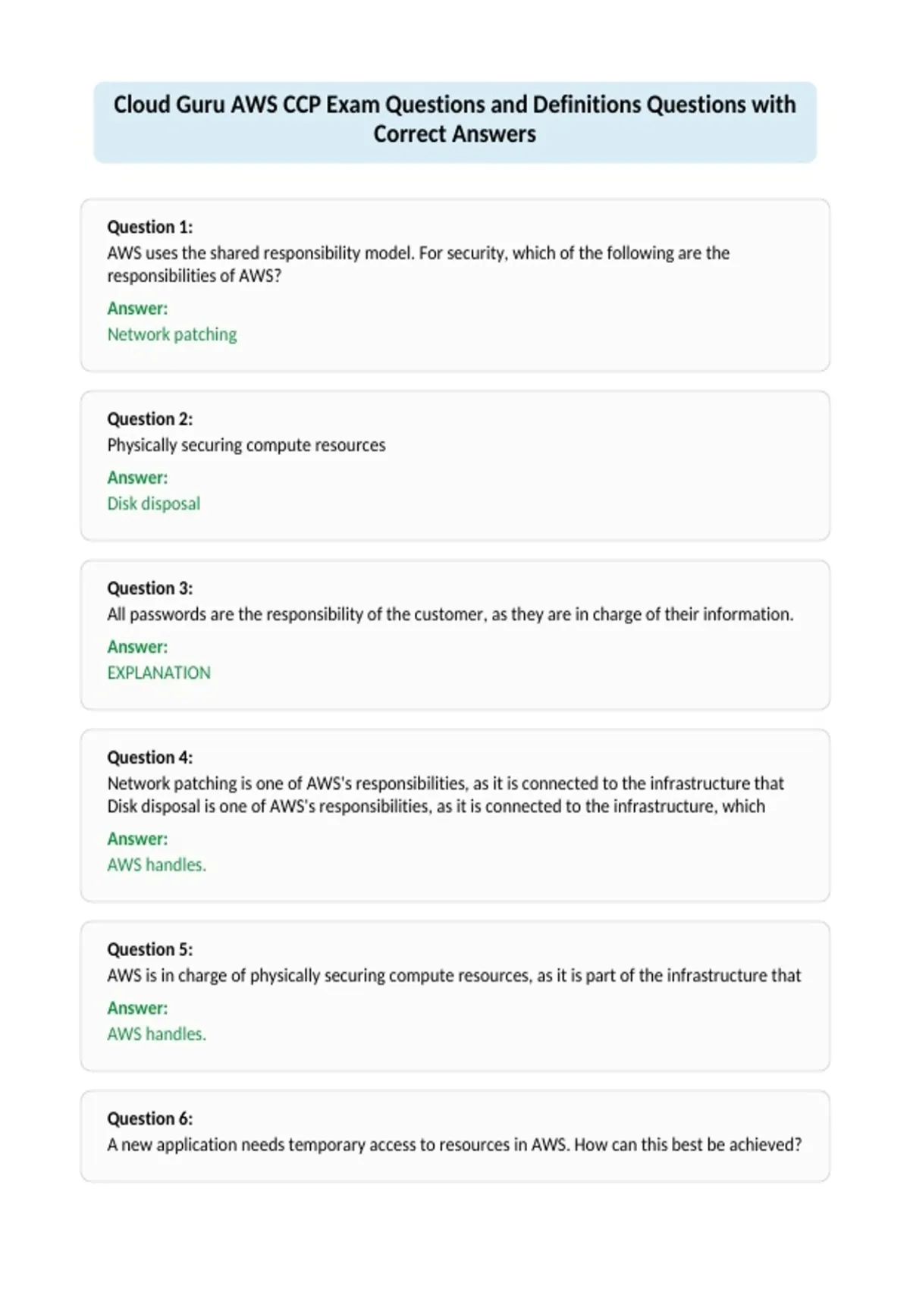The image size is (910, 1289).
Task: Click Physically securing compute resources text
Action: [x=246, y=445]
